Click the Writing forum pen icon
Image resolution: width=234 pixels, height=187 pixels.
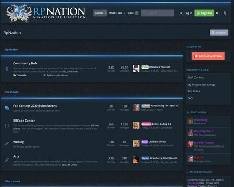coord(7,144)
